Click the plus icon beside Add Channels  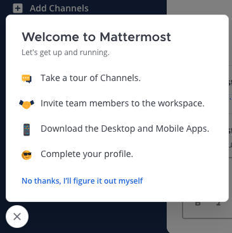[x=18, y=8]
